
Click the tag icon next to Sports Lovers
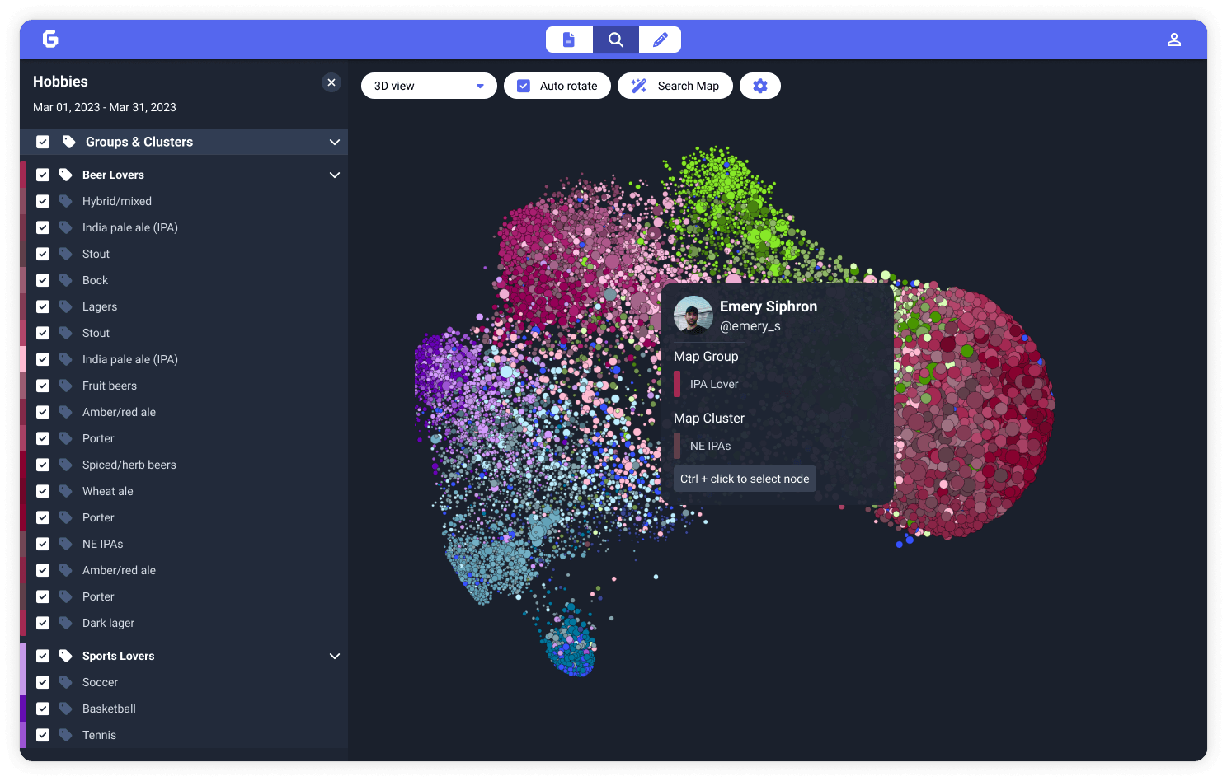coord(66,656)
